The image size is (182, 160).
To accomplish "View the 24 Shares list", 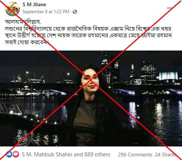I will 166,155.
